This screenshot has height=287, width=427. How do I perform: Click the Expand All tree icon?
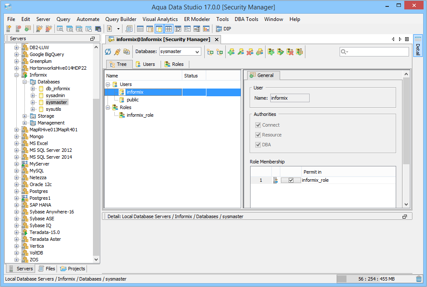click(x=210, y=52)
